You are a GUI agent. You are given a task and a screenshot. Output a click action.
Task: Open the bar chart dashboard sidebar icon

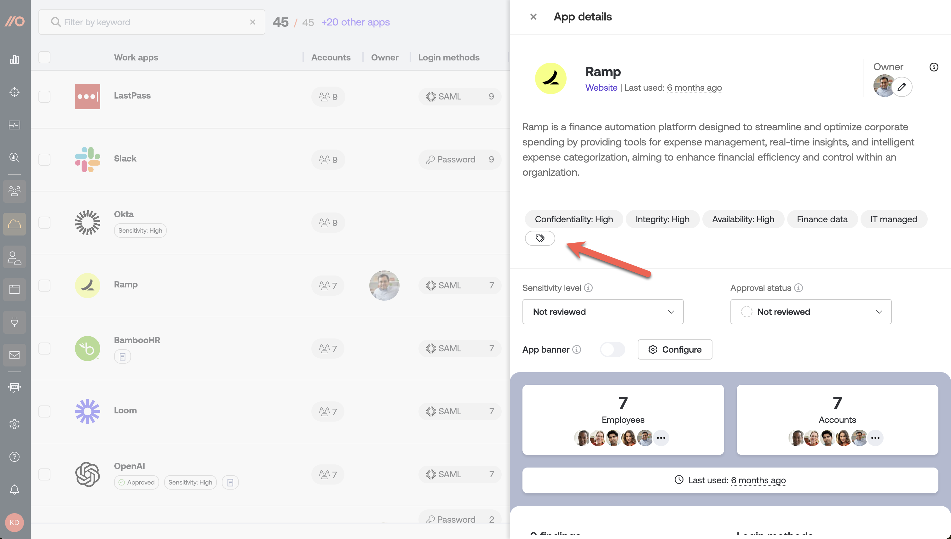coord(14,60)
